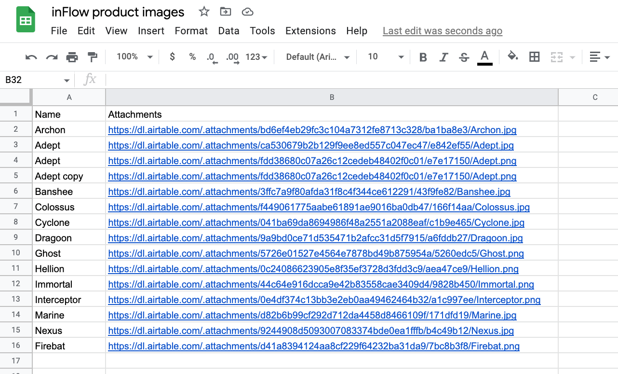Image resolution: width=618 pixels, height=374 pixels.
Task: Select the Attachments header cell
Action: (x=332, y=114)
